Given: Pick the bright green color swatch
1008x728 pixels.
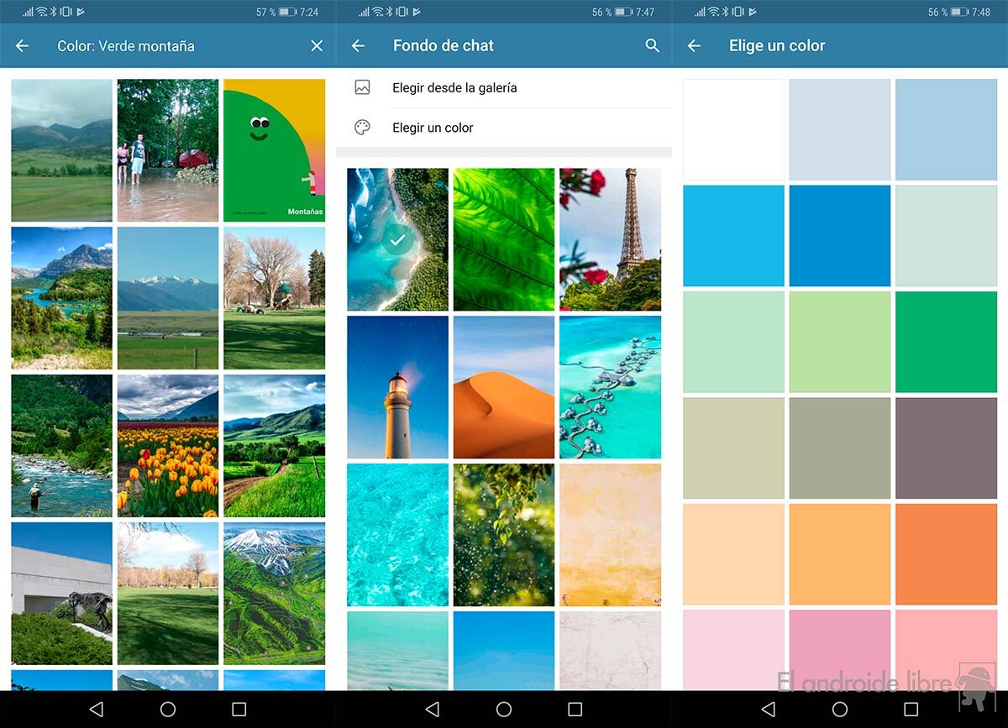Looking at the screenshot, I should click(946, 342).
